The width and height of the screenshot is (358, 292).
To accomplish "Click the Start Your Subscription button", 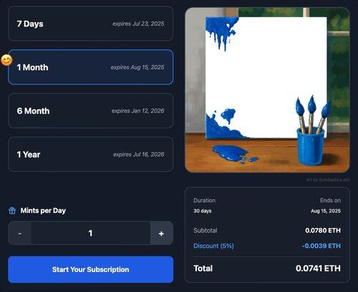I will pyautogui.click(x=91, y=270).
